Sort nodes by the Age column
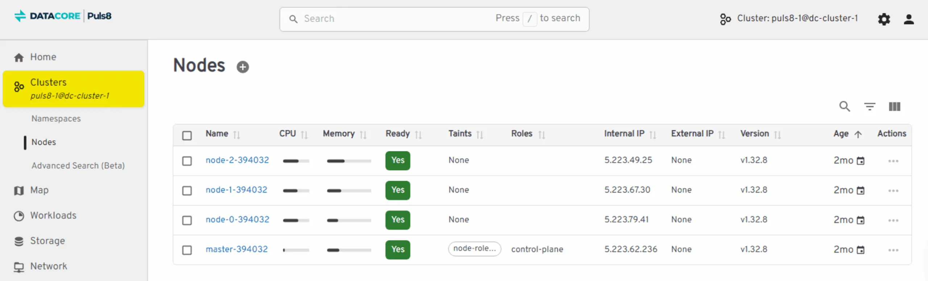The width and height of the screenshot is (928, 281). pyautogui.click(x=841, y=134)
